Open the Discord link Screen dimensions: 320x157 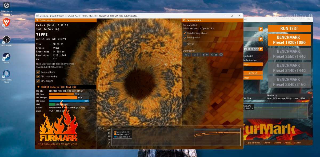(277, 143)
